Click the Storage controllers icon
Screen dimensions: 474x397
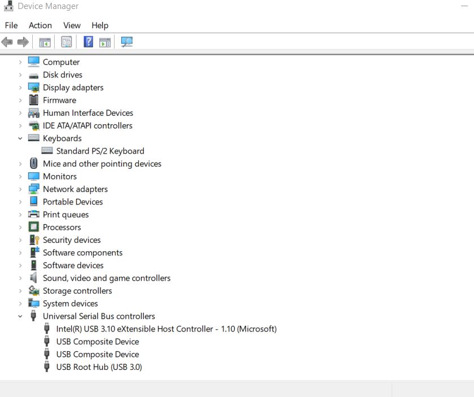[x=33, y=290]
